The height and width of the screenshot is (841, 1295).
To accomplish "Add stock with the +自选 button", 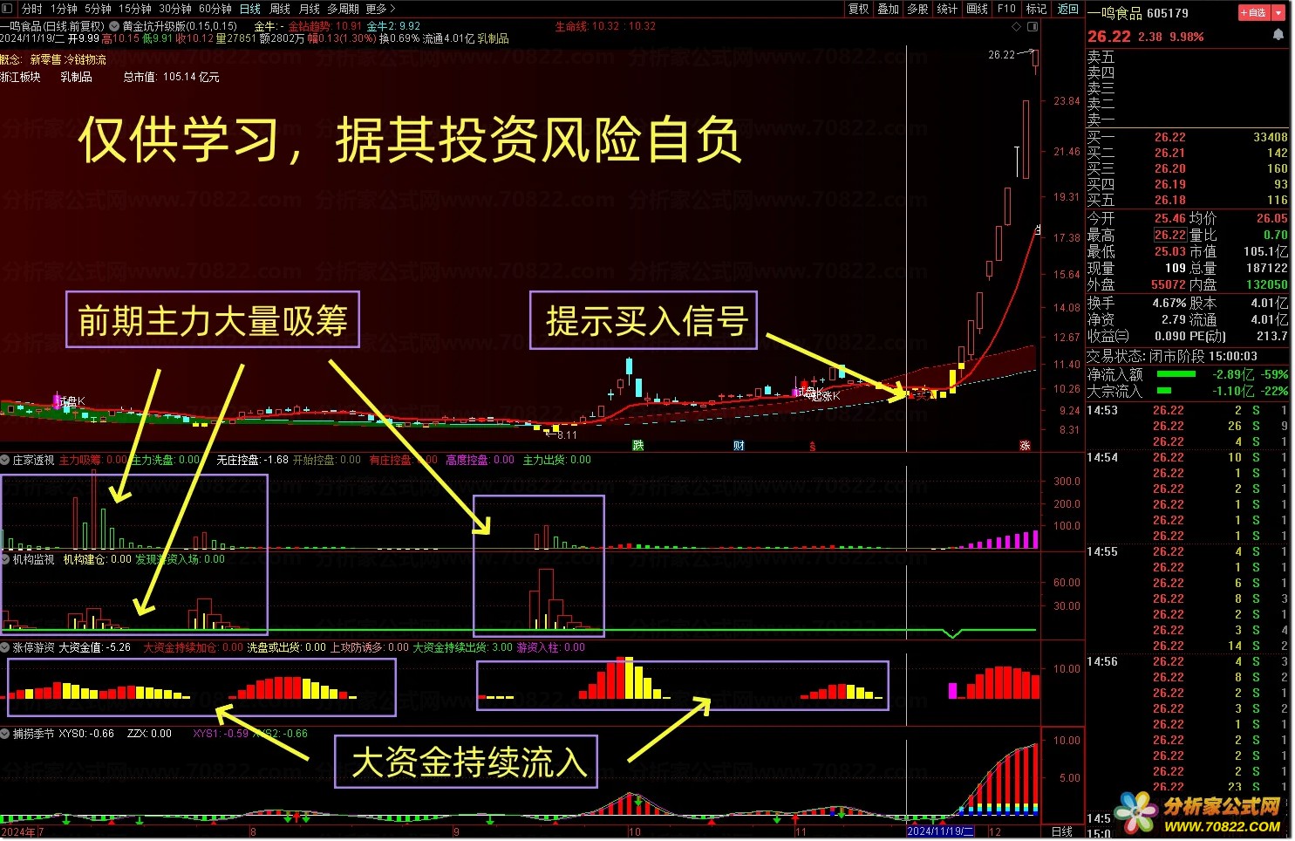I will 1255,13.
